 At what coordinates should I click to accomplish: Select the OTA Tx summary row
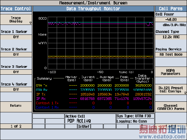[41, 85]
